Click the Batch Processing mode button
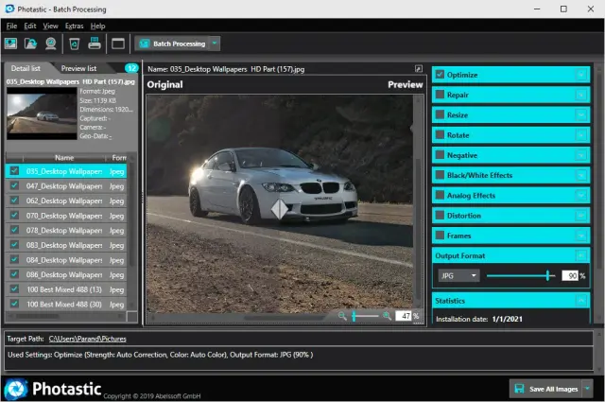 pos(172,44)
